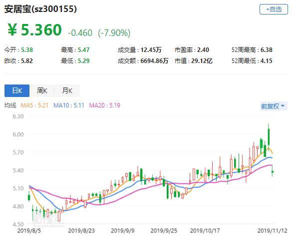Screen dimensions: 293x236
Task: Click 最低 value 5.29
Action: pos(83,61)
